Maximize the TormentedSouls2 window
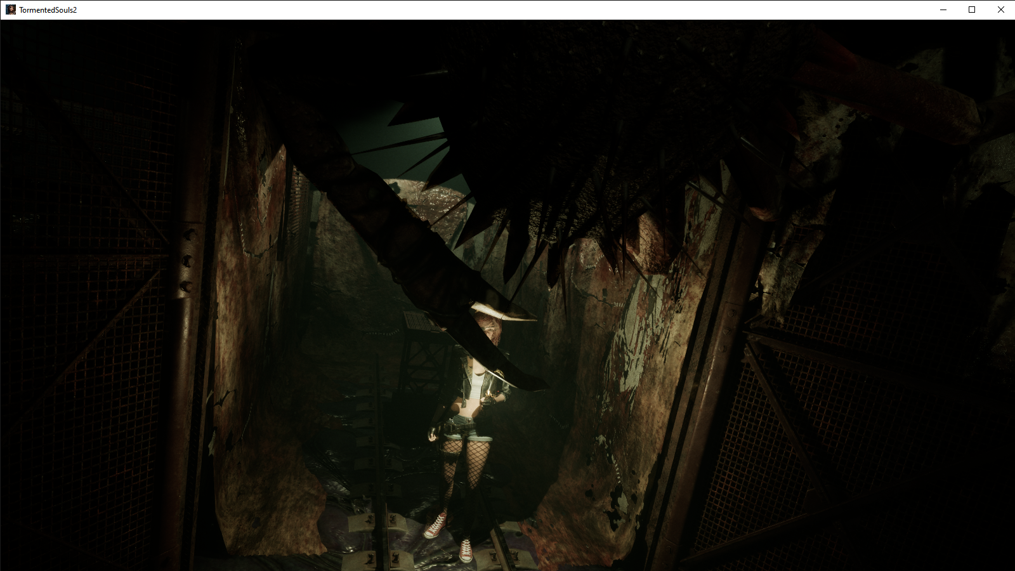Image resolution: width=1015 pixels, height=571 pixels. click(972, 10)
